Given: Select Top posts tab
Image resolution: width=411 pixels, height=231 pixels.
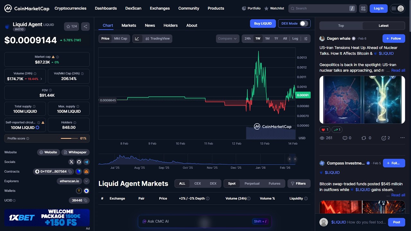Looking at the screenshot, I should [341, 26].
